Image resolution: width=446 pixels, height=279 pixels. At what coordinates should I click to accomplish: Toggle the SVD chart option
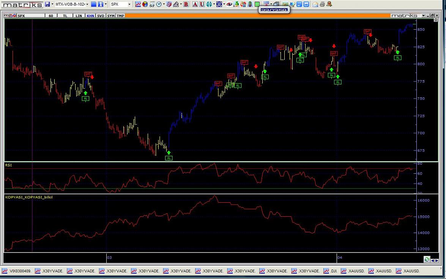(101, 16)
